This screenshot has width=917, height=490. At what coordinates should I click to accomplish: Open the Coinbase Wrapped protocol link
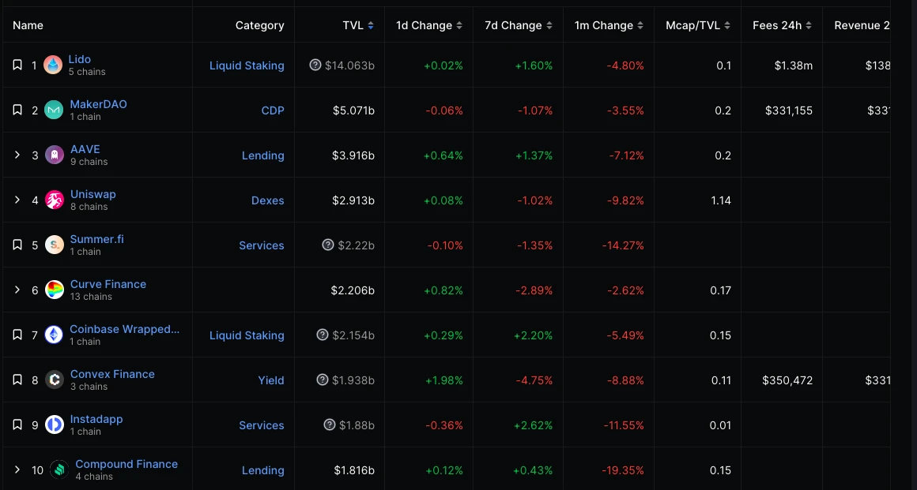point(124,329)
